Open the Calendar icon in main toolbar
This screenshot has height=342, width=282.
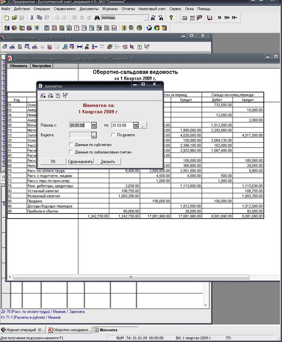click(192, 18)
